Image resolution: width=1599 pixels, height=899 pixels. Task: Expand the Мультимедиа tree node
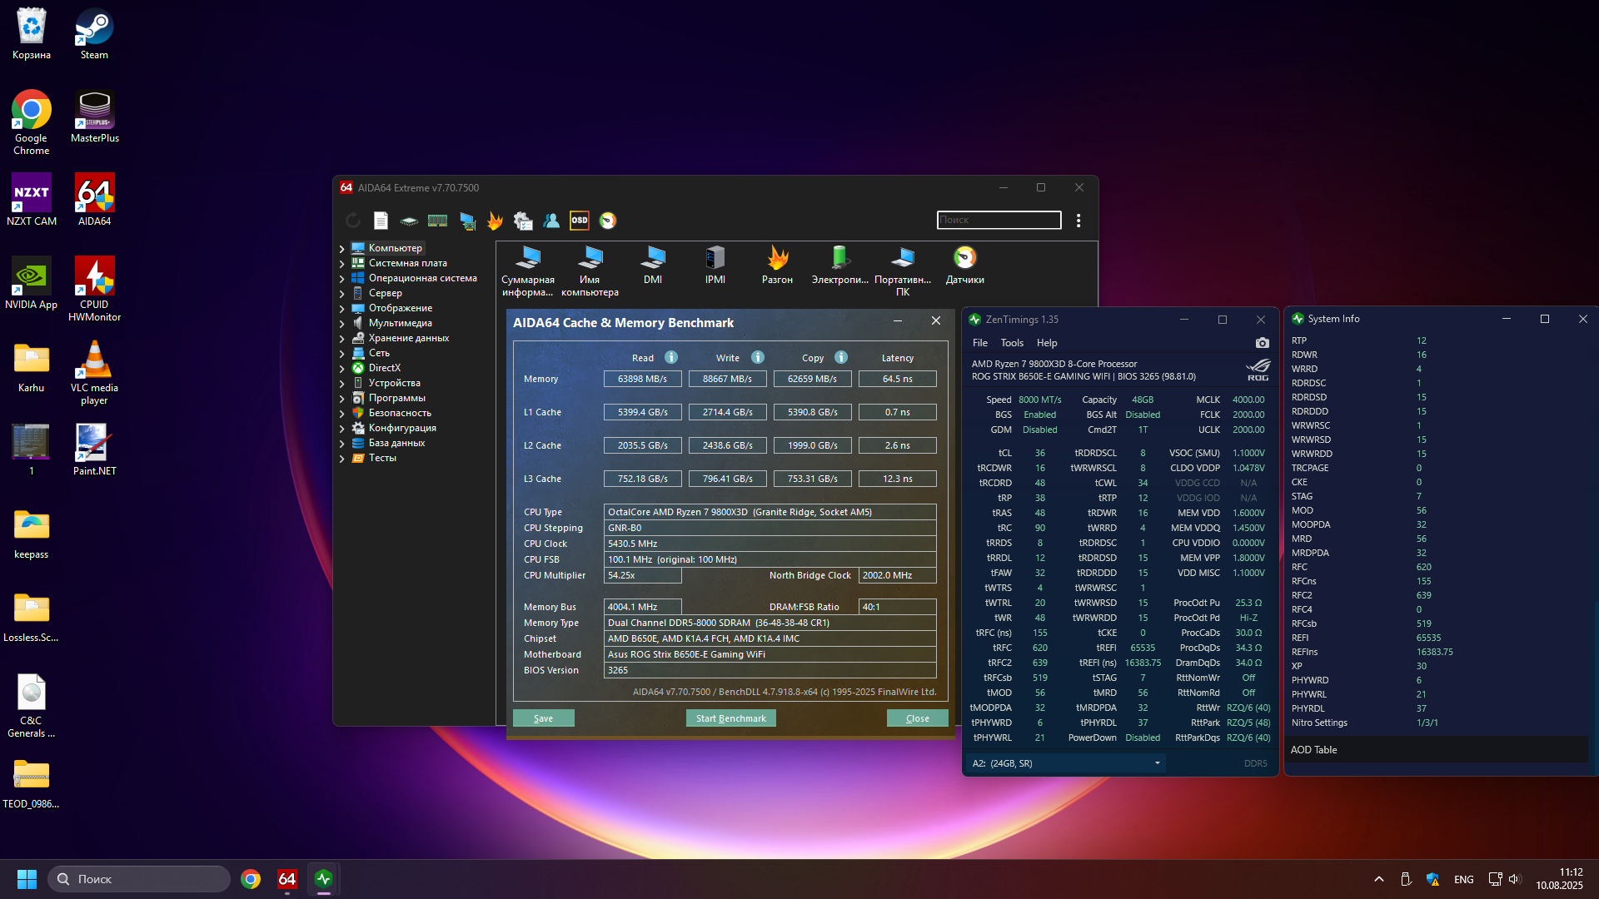pyautogui.click(x=341, y=324)
